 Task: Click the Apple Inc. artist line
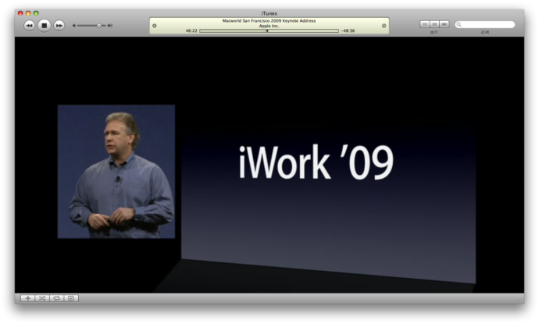click(x=269, y=26)
